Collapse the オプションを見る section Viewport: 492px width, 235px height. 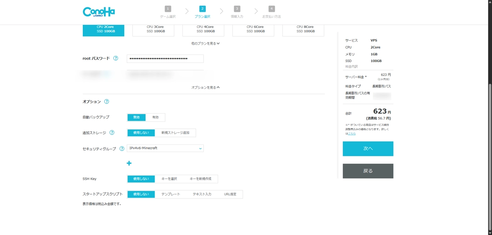tap(205, 87)
